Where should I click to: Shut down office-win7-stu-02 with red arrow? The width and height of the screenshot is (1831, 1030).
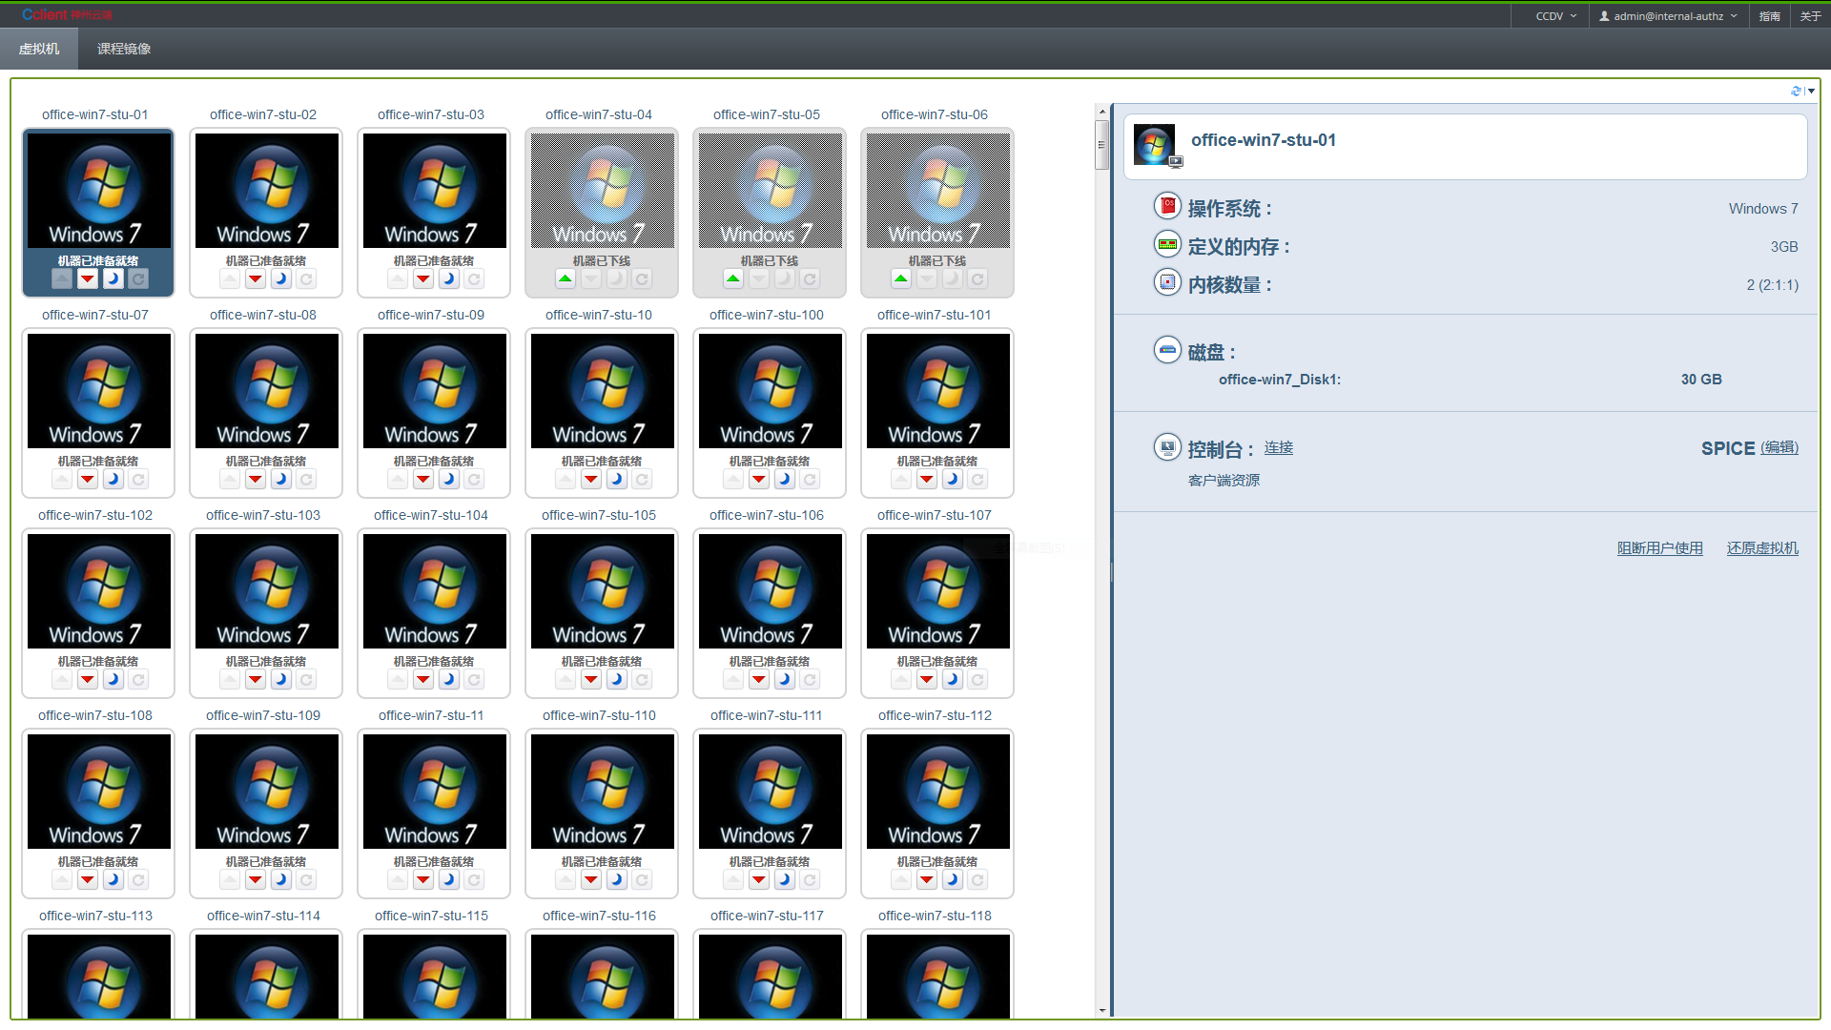[x=256, y=279]
